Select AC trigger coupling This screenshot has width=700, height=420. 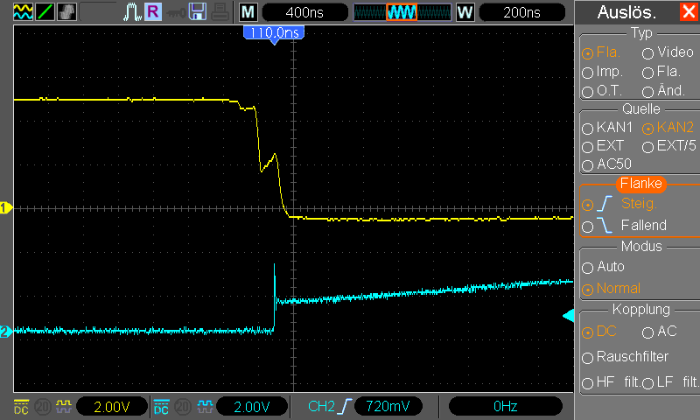(660, 332)
